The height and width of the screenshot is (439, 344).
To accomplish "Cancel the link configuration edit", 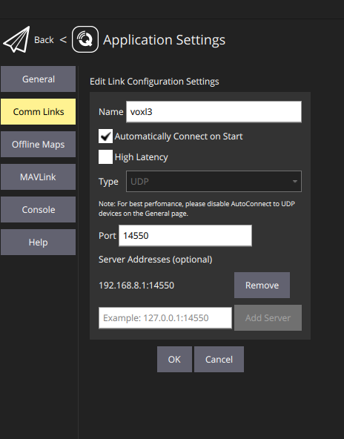I will coord(219,359).
